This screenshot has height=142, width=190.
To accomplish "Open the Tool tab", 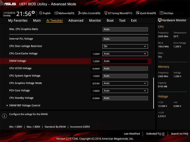I will [122, 21].
